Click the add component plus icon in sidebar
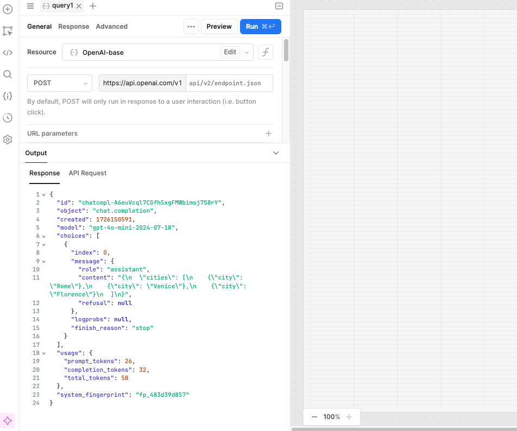 click(8, 9)
